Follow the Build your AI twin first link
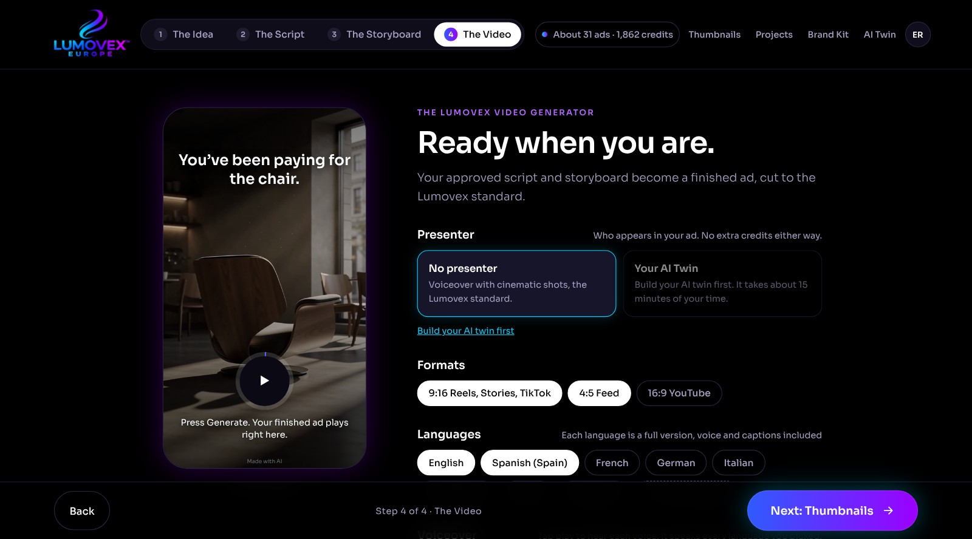 coord(465,331)
